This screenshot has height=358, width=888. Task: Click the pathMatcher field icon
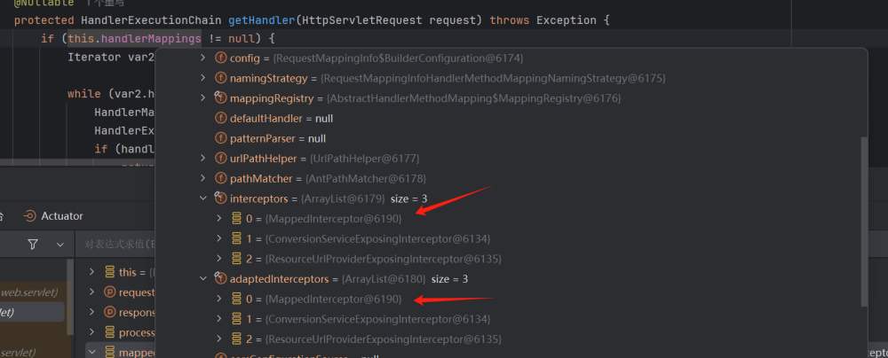coord(220,178)
